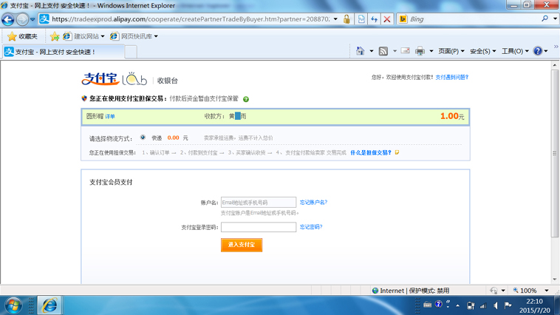Open the 工具(O) tools menu
Screen dimensions: 560x315
[515, 51]
